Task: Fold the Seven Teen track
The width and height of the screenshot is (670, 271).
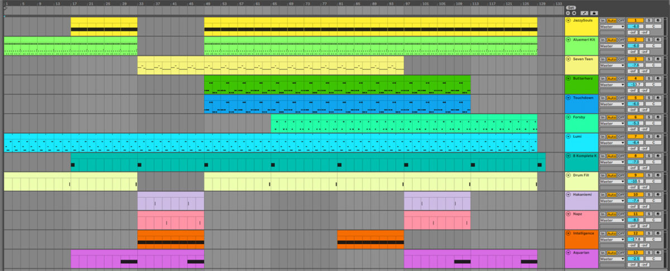Action: tap(568, 59)
